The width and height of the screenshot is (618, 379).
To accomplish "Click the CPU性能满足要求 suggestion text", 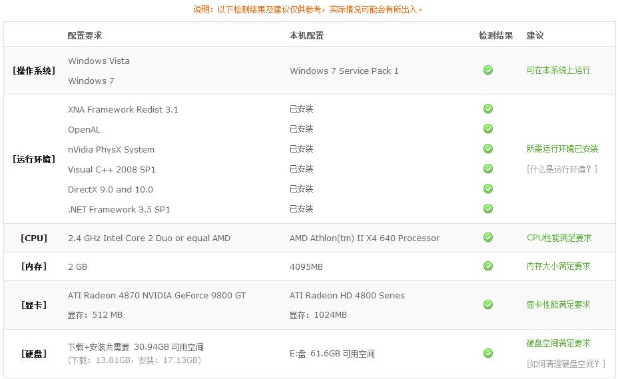I will (559, 238).
